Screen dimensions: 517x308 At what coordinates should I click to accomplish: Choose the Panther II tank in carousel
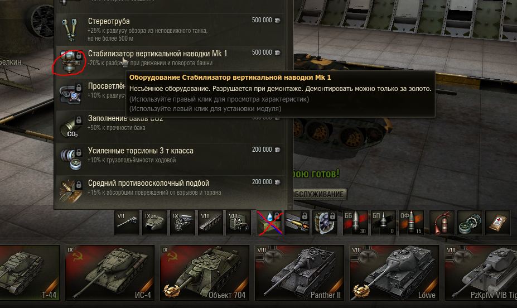click(x=299, y=273)
